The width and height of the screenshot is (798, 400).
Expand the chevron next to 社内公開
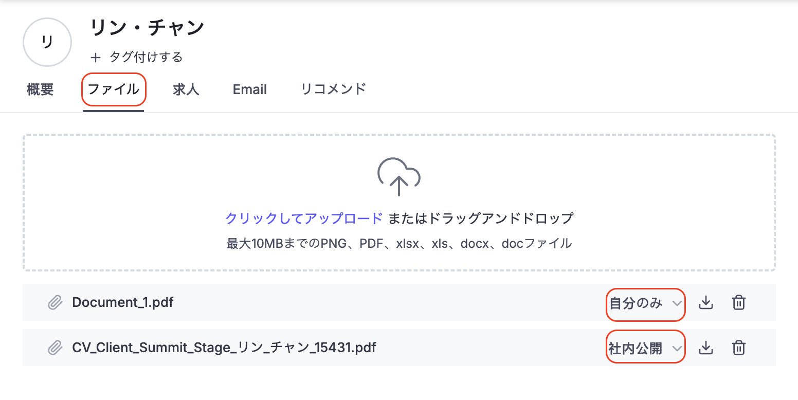(x=677, y=349)
